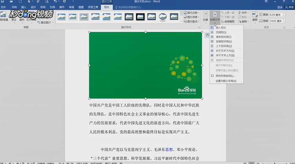Open the Position (位置) dropdown
Image resolution: width=295 pixels, height=164 pixels.
(x=206, y=17)
